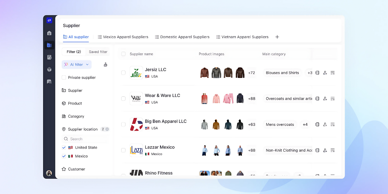
Task: Click the print icon beside AI filter
Action: pyautogui.click(x=105, y=64)
